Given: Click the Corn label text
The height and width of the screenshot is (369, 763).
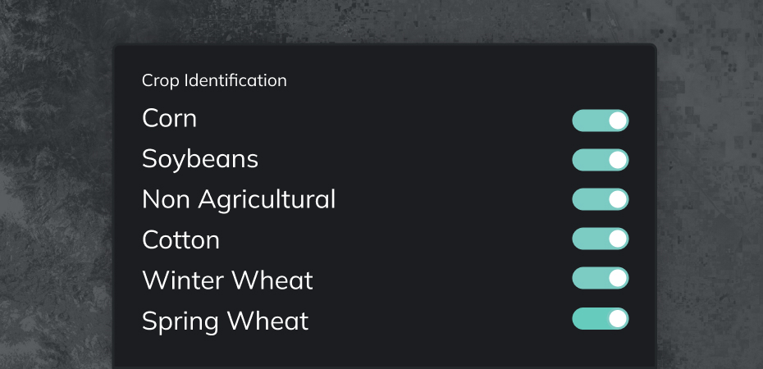Looking at the screenshot, I should point(169,118).
